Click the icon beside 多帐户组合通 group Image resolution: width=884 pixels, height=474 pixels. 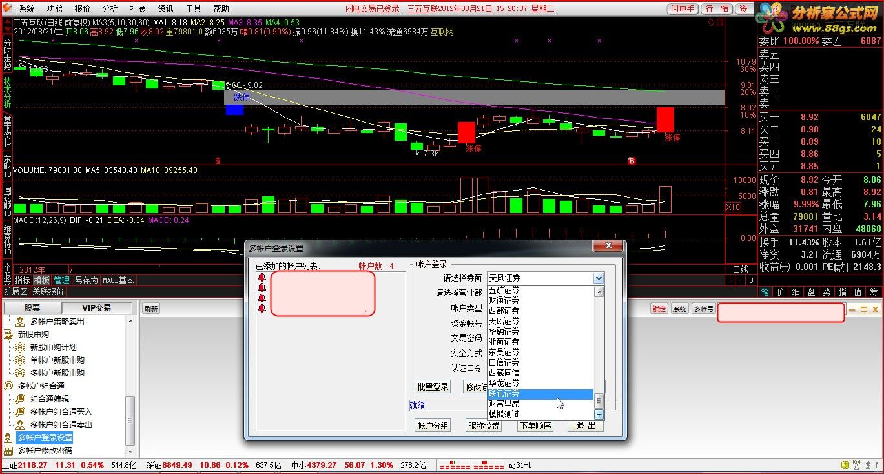[x=8, y=386]
